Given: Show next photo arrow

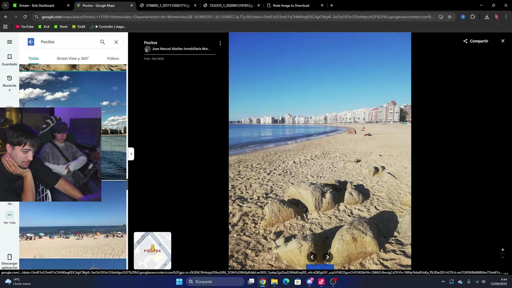Looking at the screenshot, I should (328, 257).
